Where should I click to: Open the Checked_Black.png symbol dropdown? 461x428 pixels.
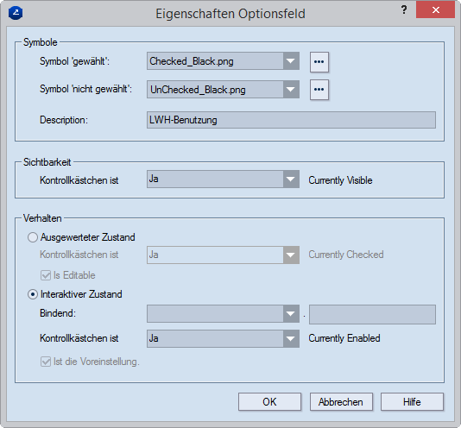tap(291, 61)
